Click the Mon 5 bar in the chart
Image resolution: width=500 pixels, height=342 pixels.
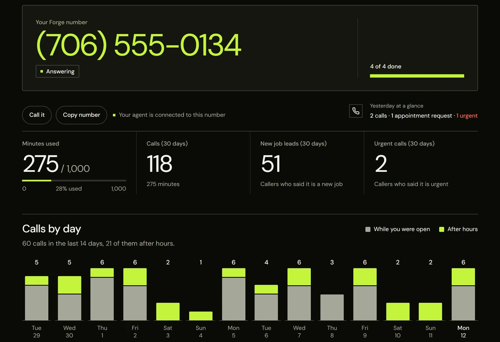[x=233, y=294]
